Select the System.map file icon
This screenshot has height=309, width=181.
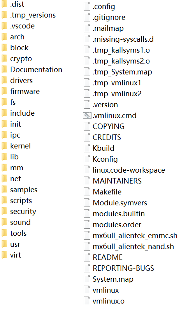tap(87, 279)
